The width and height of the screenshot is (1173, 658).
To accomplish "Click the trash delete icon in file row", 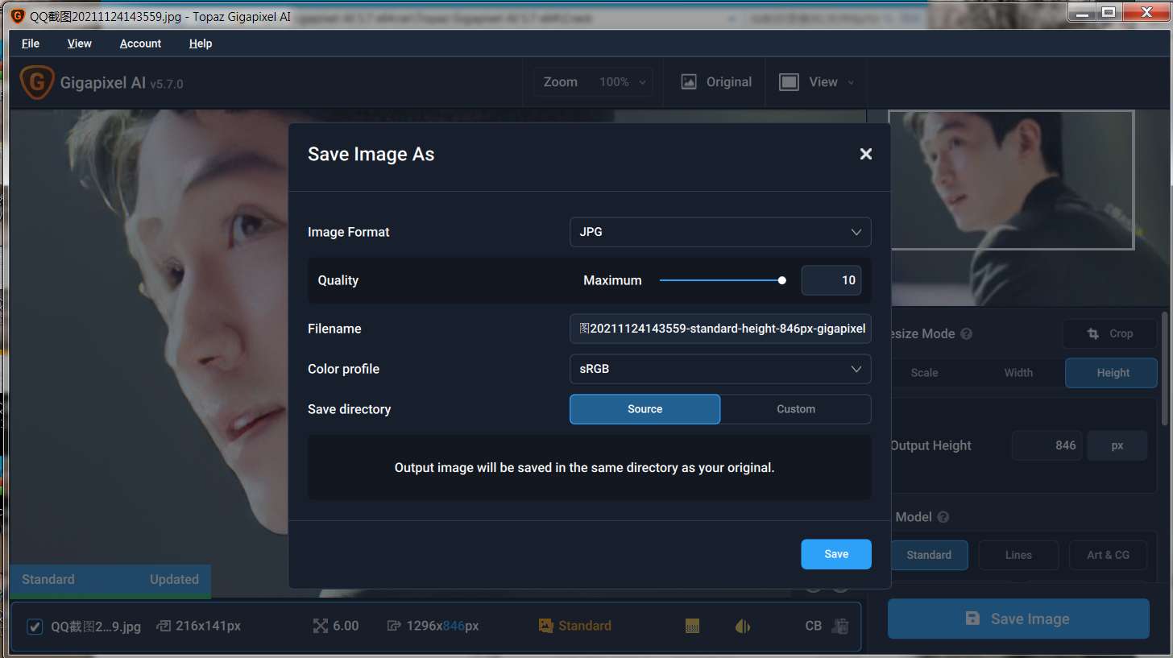I will tap(841, 626).
